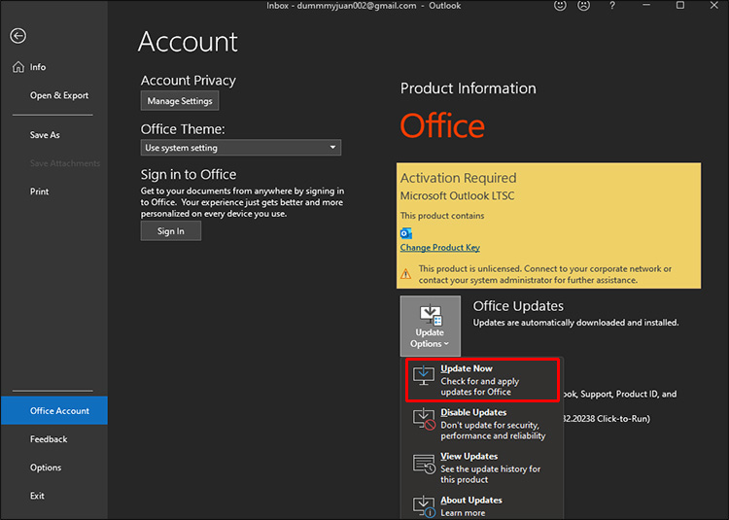Screen dimensions: 729x520
Task: Choose Print from the sidebar
Action: [x=39, y=191]
